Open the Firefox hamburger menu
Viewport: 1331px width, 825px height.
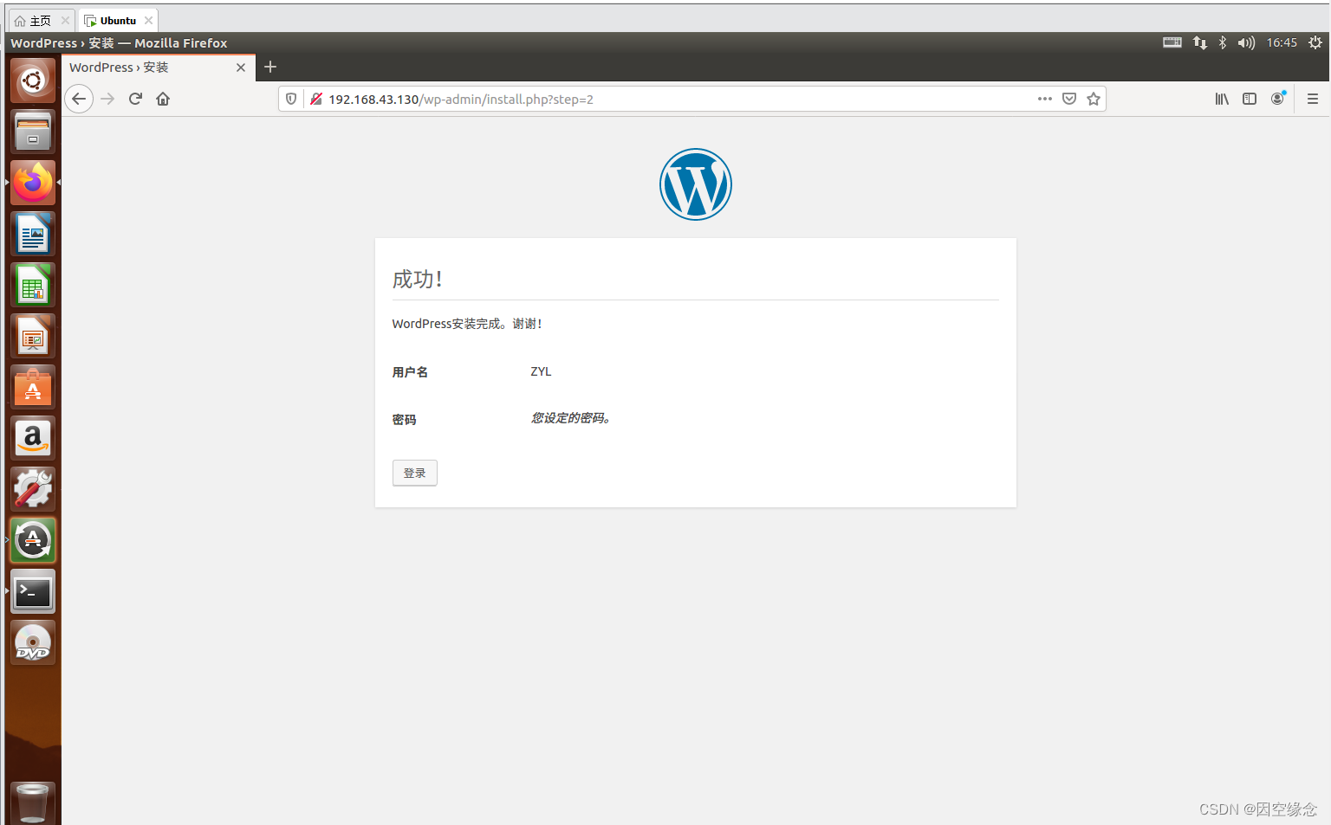pyautogui.click(x=1312, y=99)
